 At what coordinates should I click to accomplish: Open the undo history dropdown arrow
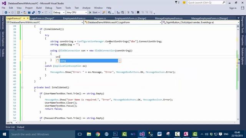coord(43,13)
